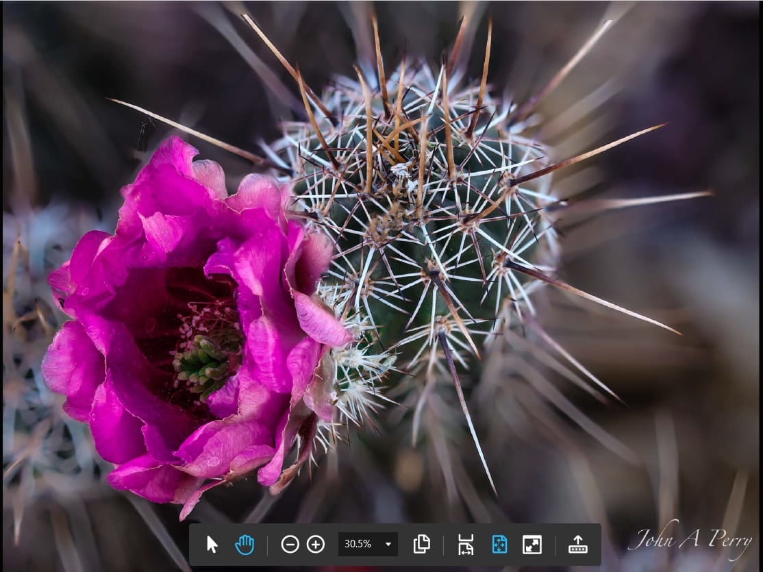Viewport: 763px width, 572px height.
Task: Activate the hand pan tool
Action: [x=245, y=545]
